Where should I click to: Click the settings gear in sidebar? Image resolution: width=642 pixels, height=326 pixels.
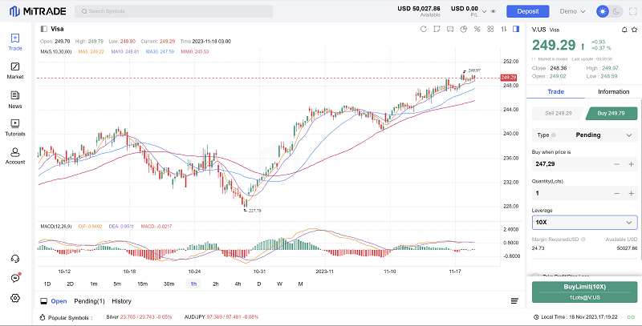pos(14,298)
